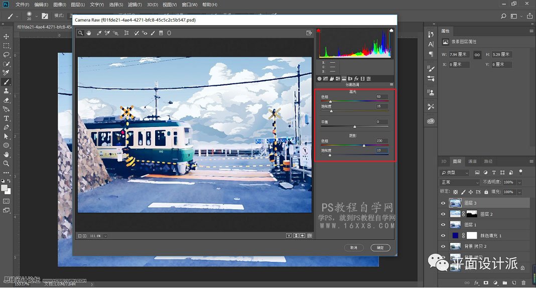Select the Spot Removal tool in Camera Raw
Screen dimensions: 536x288
(x=137, y=33)
